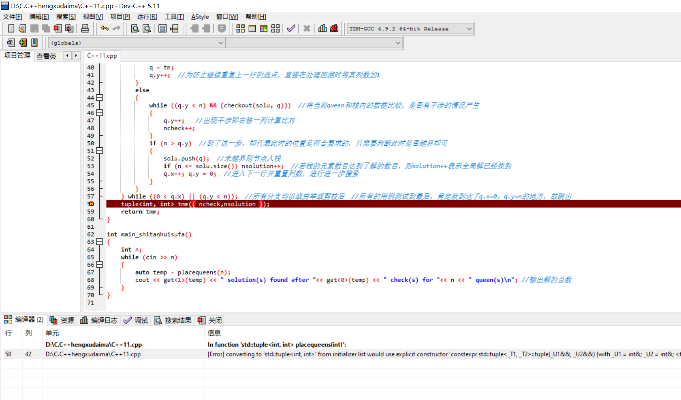The width and height of the screenshot is (681, 400).
Task: Open the 编辑[E] menu
Action: [x=39, y=17]
